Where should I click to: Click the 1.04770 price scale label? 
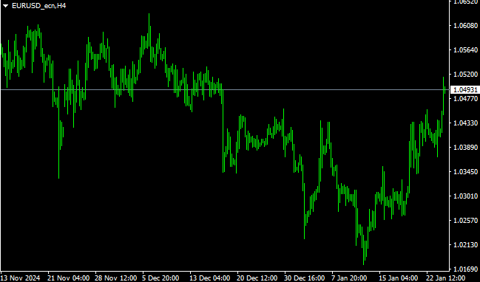(465, 98)
